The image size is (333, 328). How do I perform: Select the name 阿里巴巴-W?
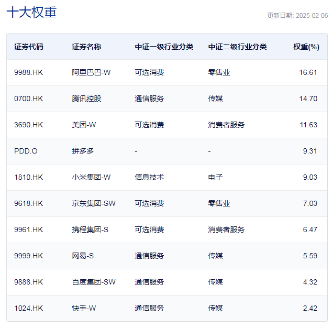point(91,72)
